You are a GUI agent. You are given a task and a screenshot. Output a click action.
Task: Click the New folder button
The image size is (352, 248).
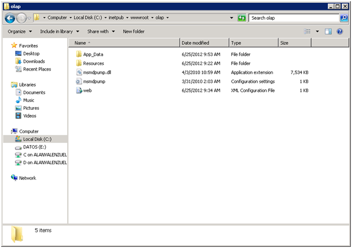133,31
